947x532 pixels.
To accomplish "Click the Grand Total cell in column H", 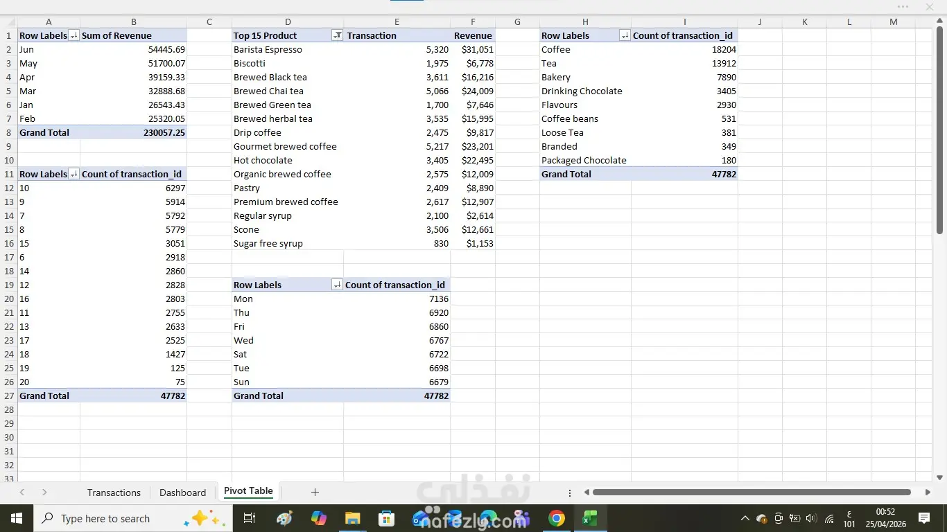I will [x=585, y=174].
